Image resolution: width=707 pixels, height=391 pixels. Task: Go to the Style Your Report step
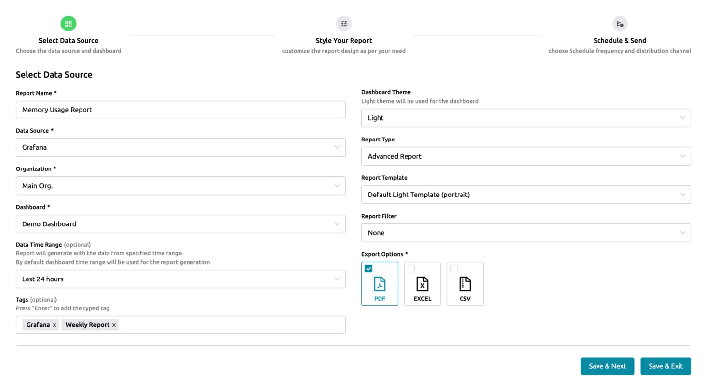[x=344, y=41]
